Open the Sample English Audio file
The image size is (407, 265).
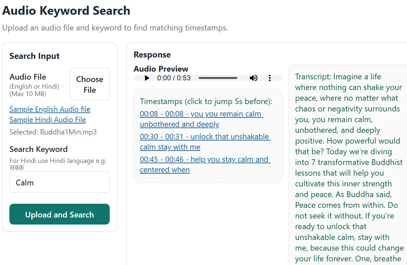50,109
